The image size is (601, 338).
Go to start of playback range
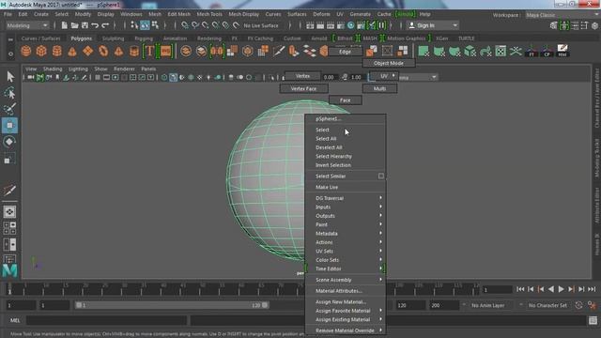[520, 289]
